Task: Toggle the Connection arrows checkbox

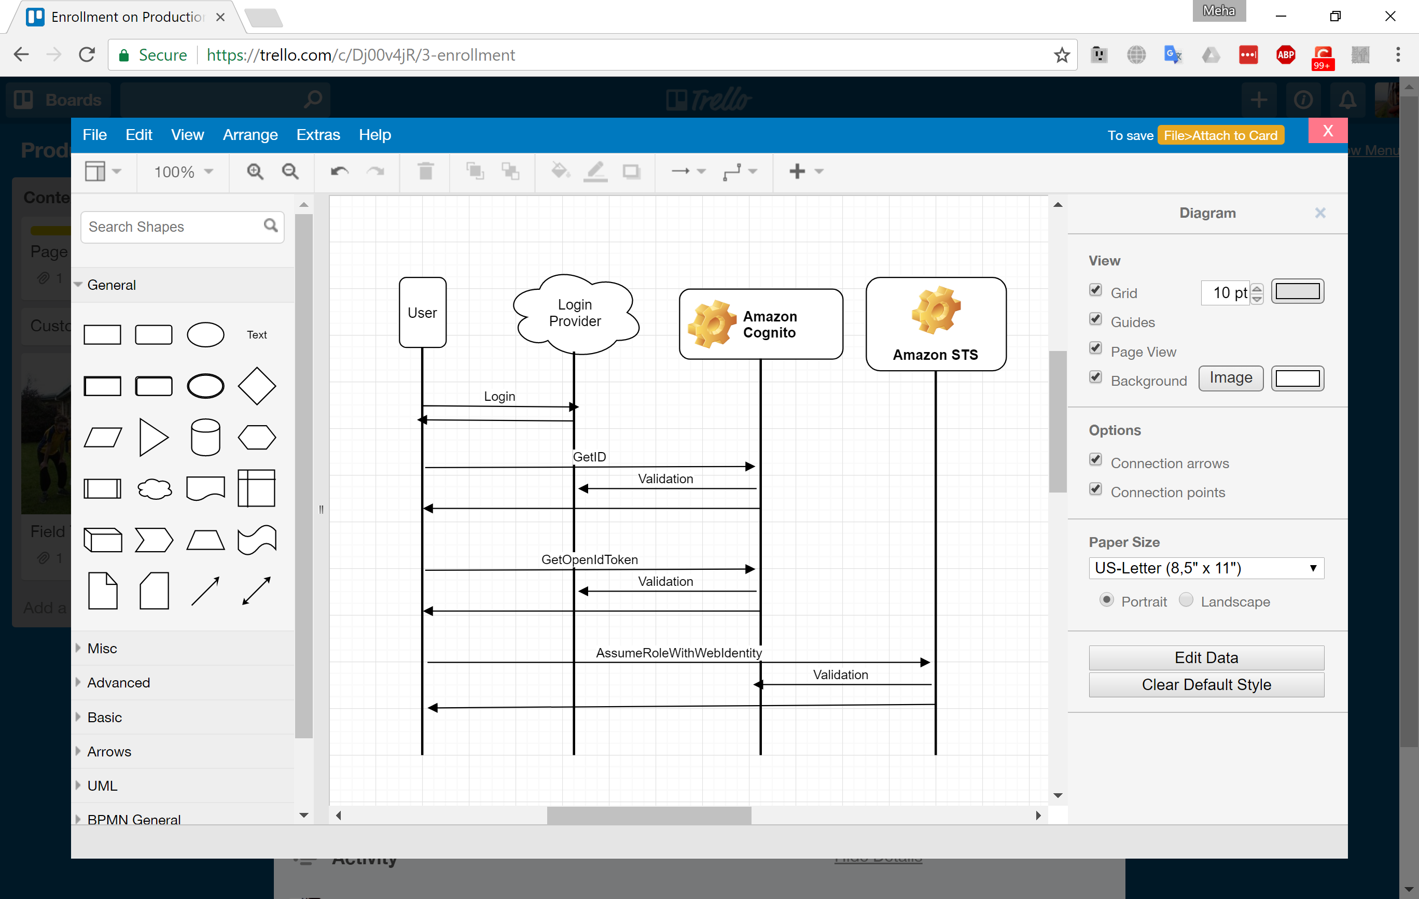Action: [x=1095, y=459]
